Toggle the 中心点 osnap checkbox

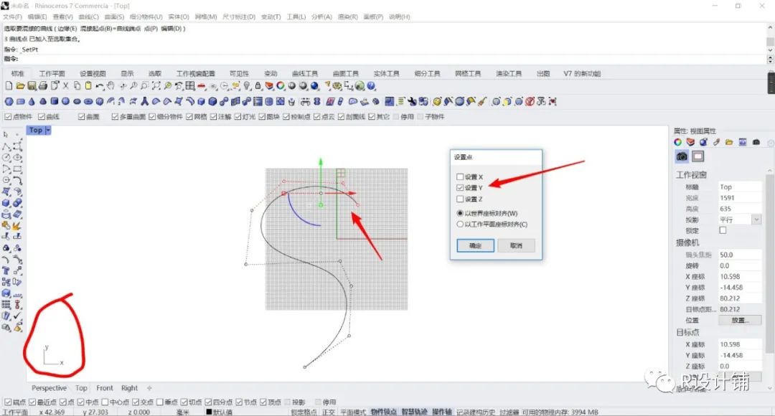pyautogui.click(x=105, y=402)
